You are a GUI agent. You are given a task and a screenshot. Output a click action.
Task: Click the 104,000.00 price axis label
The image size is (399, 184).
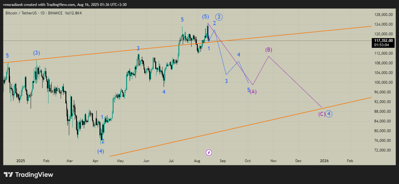point(384,73)
